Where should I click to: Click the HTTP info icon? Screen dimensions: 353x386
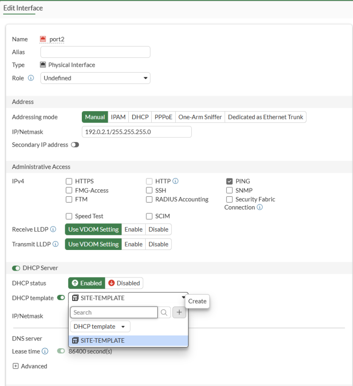175,181
